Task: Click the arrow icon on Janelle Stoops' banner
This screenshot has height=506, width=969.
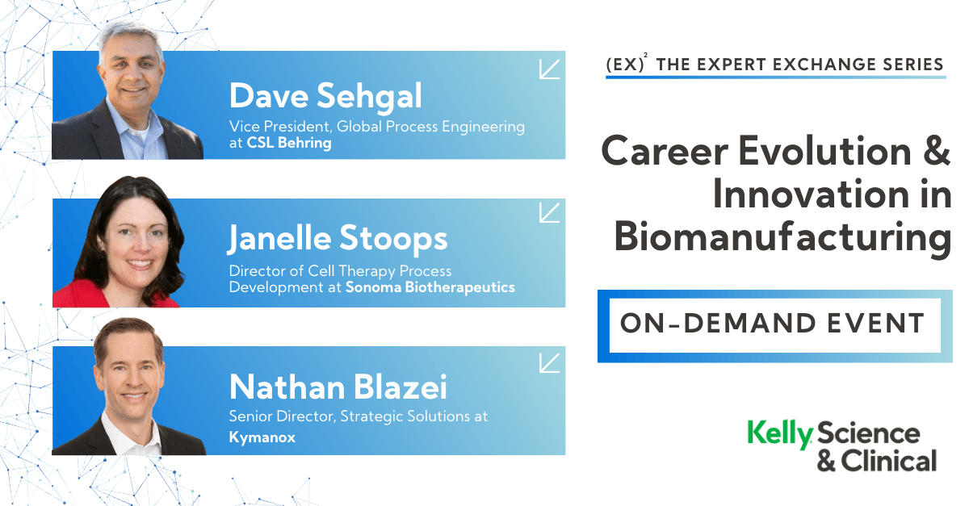Action: pos(549,212)
